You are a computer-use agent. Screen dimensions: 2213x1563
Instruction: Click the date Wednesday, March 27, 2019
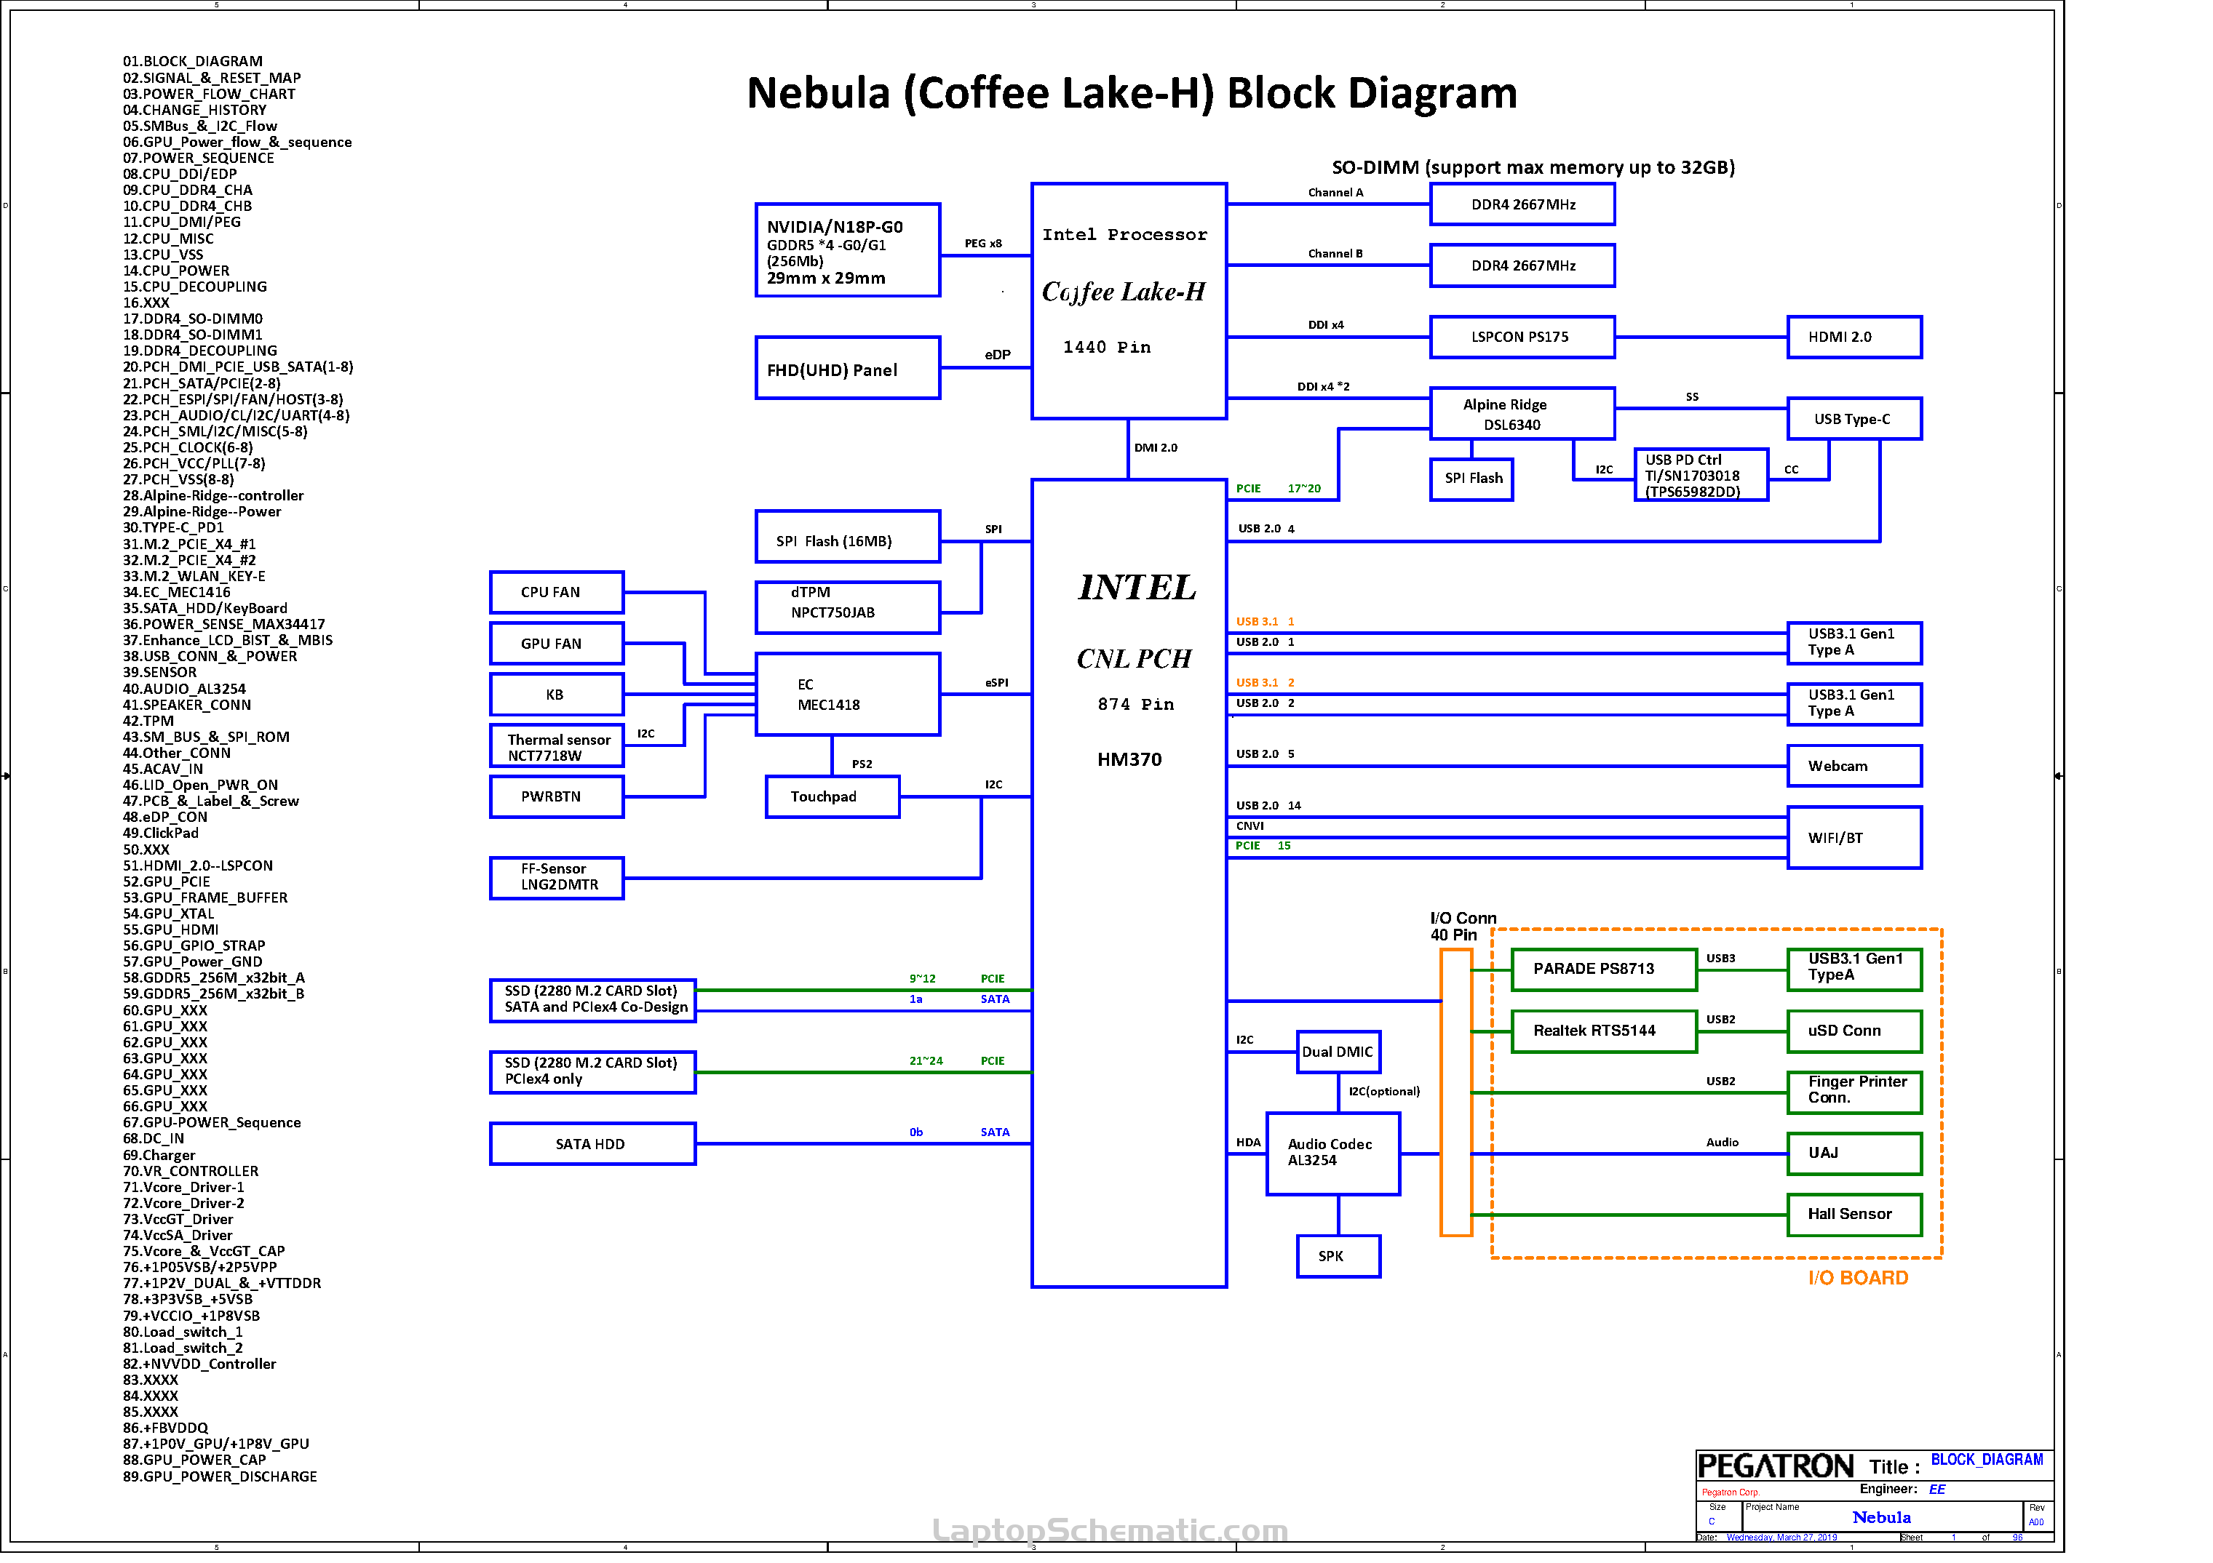[x=1783, y=1540]
